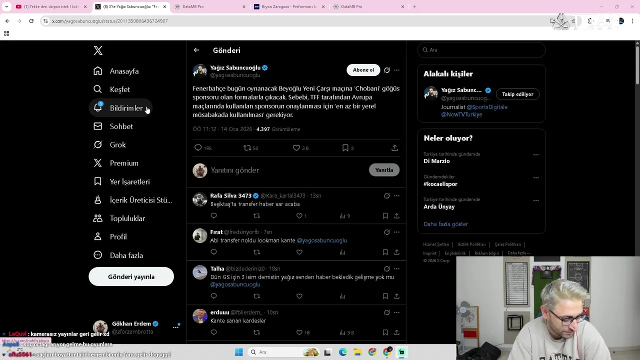The image size is (640, 360).
Task: Open Grok from sidebar
Action: click(109, 145)
